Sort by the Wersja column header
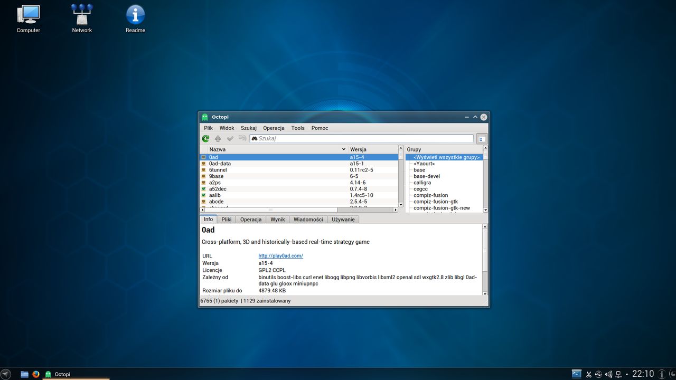The image size is (676, 380). point(372,149)
